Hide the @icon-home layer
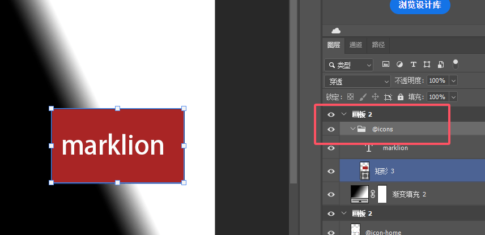Viewport: 485px width, 235px height. (331, 233)
